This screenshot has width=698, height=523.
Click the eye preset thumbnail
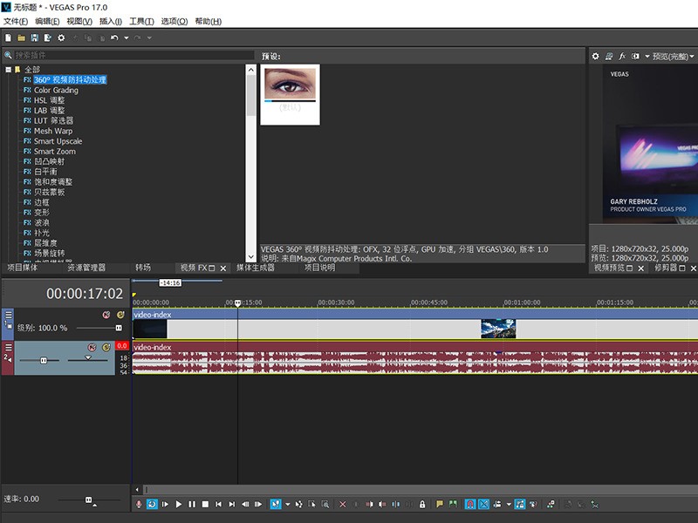pos(290,85)
